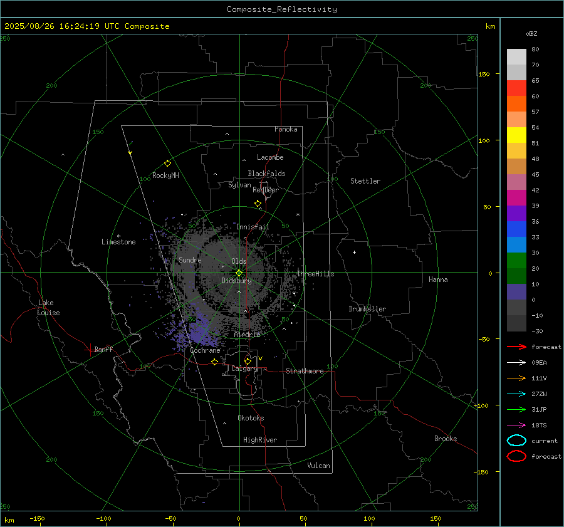
Task: Click the red forecast ellipse symbol
Action: coord(516,456)
